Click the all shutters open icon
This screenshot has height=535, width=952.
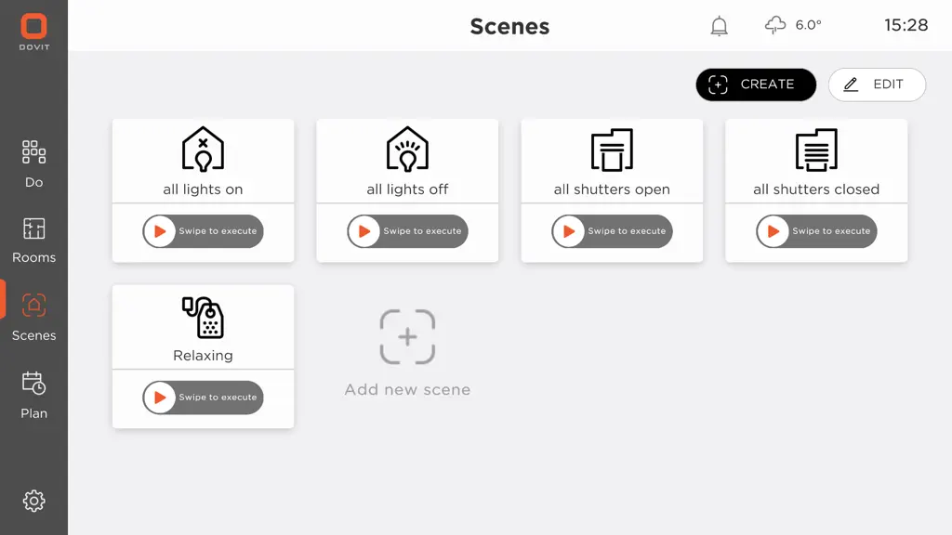point(612,150)
